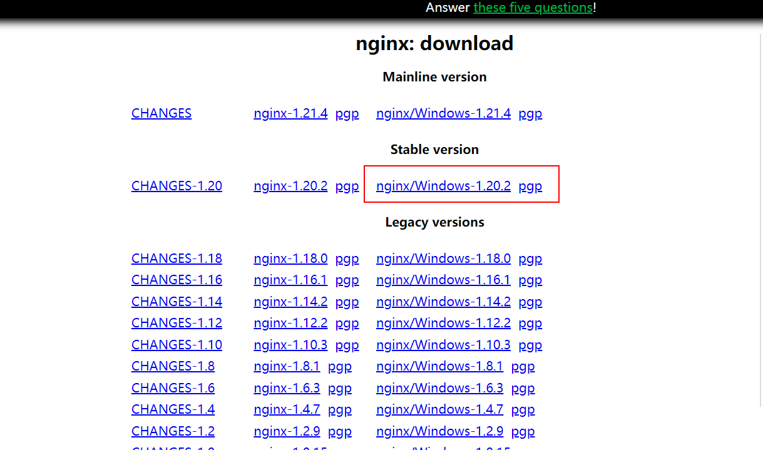
Task: Download nginx-1.20.2 source
Action: pyautogui.click(x=290, y=186)
